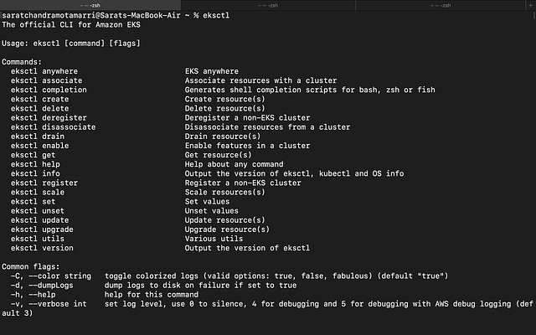
Task: Click the '--verbose int' flag text
Action: coord(58,304)
